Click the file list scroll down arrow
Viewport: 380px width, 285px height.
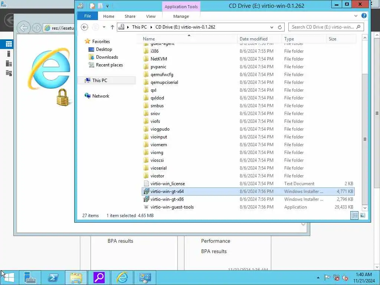pyautogui.click(x=365, y=208)
